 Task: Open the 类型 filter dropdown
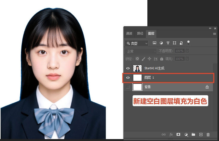coord(136,43)
